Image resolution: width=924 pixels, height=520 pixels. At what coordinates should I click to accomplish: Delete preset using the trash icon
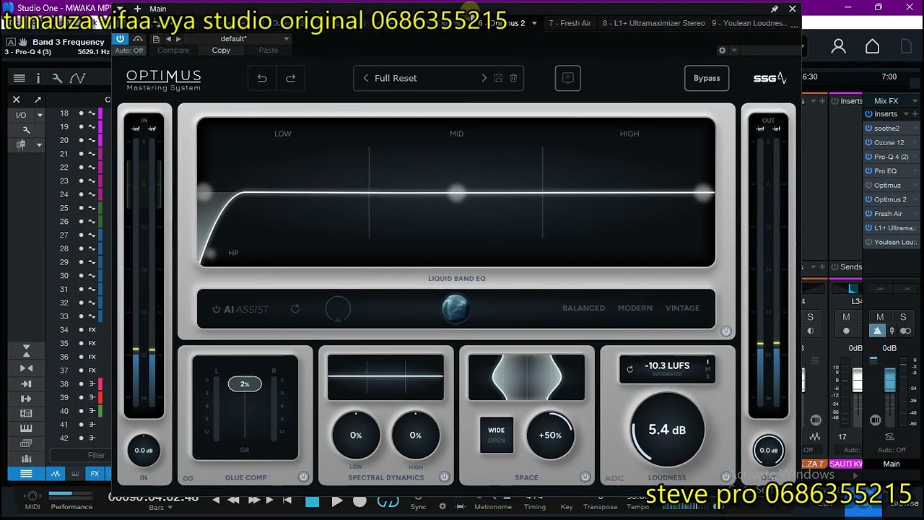point(513,78)
